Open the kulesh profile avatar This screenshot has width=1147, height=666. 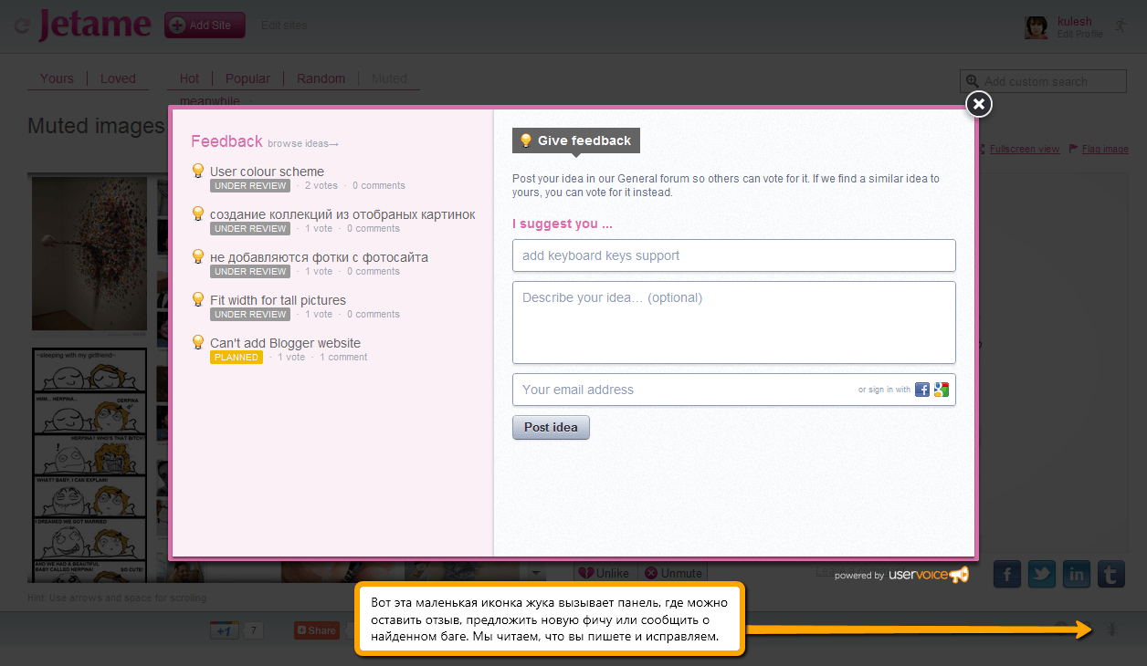1036,27
